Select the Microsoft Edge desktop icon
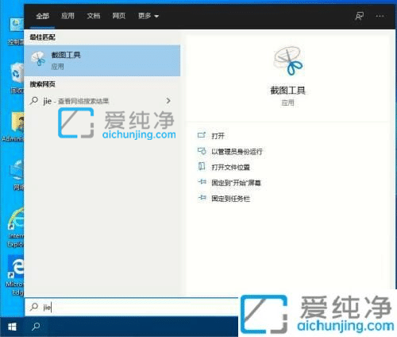The image size is (397, 337). [x=15, y=276]
